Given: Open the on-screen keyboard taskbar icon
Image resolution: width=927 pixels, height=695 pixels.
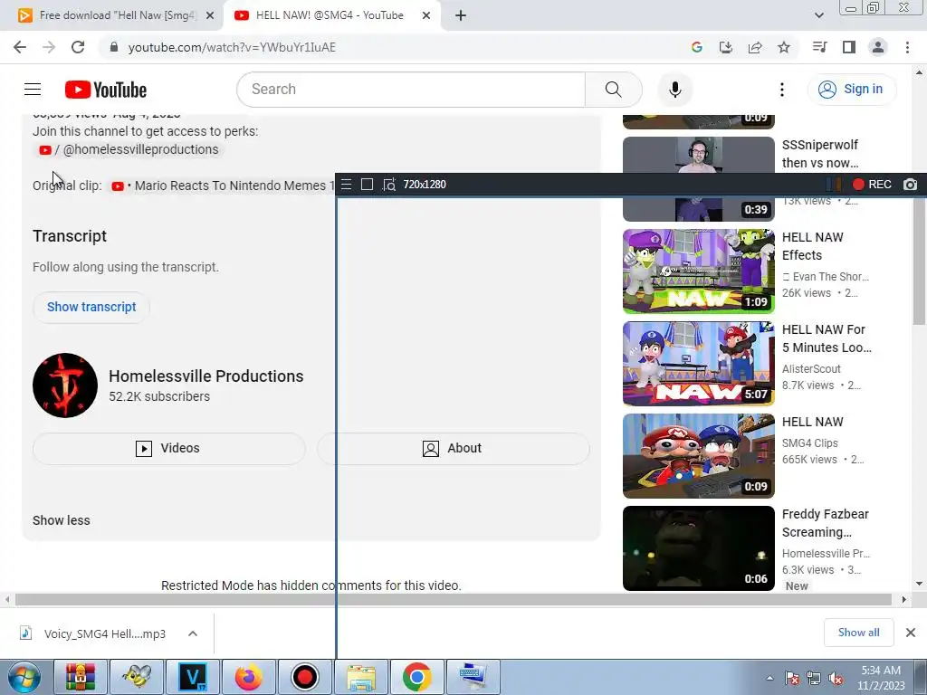Looking at the screenshot, I should click(473, 677).
